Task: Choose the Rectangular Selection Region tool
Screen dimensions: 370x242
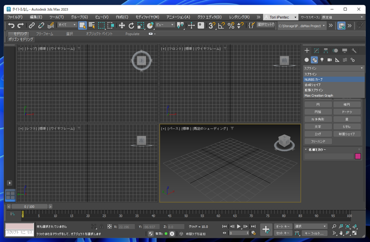Action: pyautogui.click(x=101, y=25)
